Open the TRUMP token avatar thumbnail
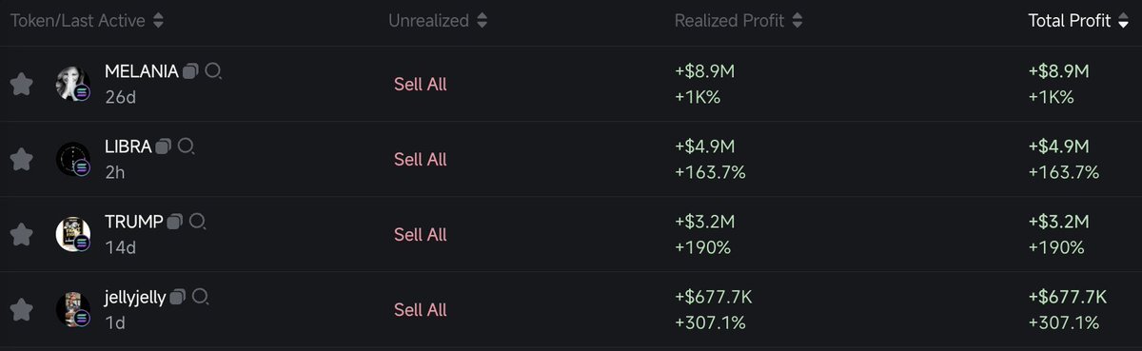The width and height of the screenshot is (1142, 351). tap(72, 234)
